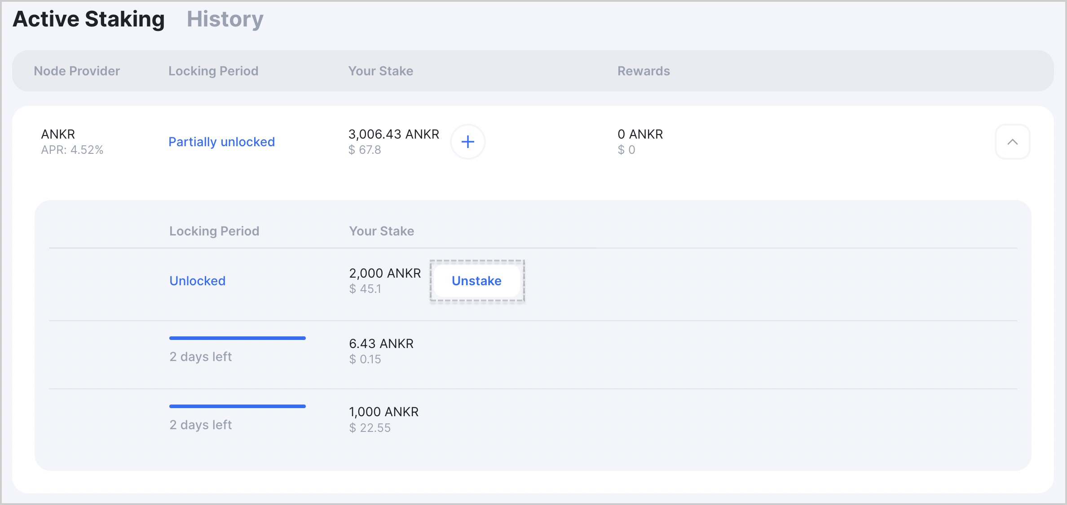Collapse the ANKR staking row chevron
This screenshot has height=505, width=1067.
point(1012,142)
